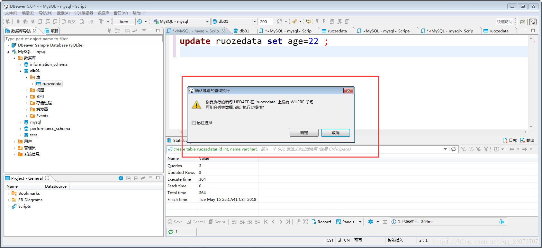This screenshot has width=542, height=248.
Task: Open the 导航(N) menu
Action: [x=45, y=13]
